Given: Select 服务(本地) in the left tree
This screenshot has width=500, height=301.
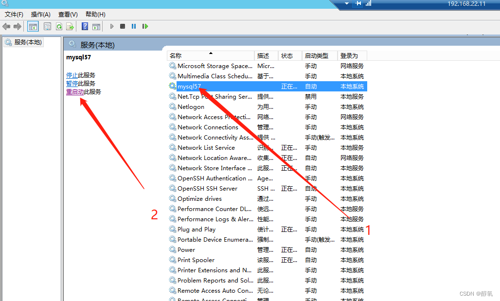Looking at the screenshot, I should pyautogui.click(x=23, y=42).
